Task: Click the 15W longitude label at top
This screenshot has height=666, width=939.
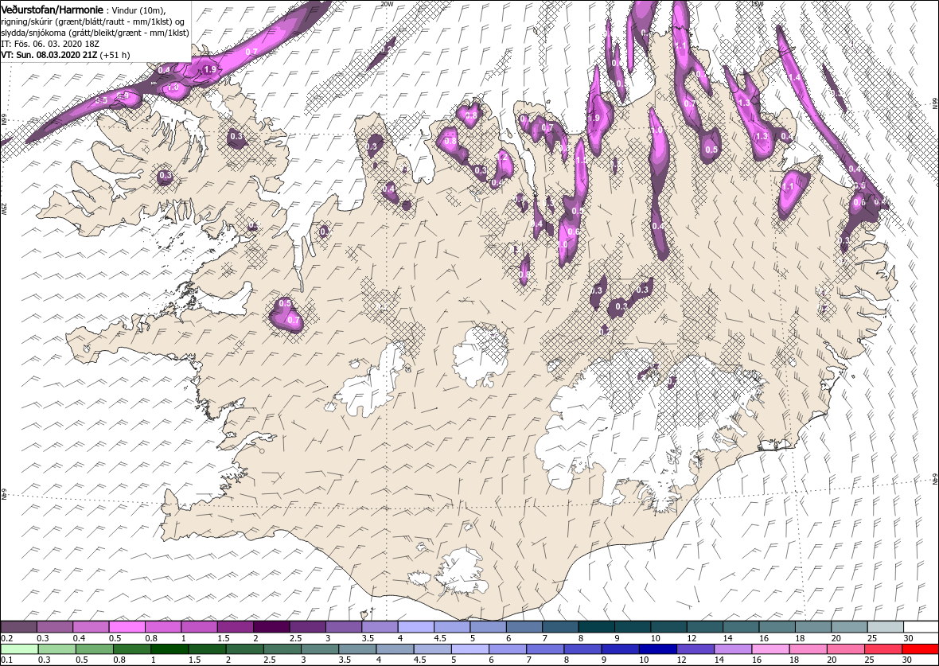Action: click(x=756, y=4)
